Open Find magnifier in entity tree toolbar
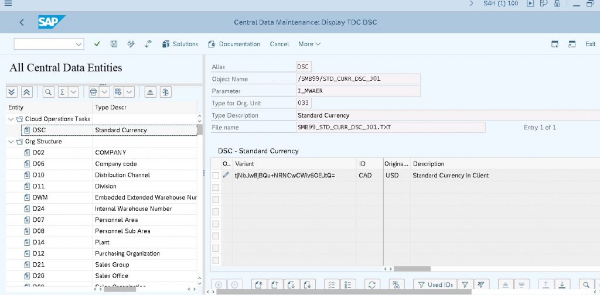Screen dimensions: 600x295 (48, 92)
